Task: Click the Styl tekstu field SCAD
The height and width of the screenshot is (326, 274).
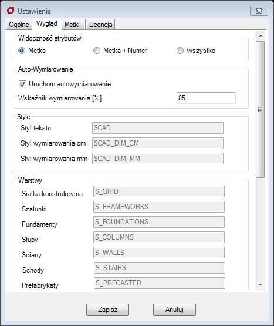Action: click(x=158, y=128)
